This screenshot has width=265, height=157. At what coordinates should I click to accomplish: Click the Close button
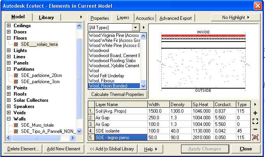click(246, 149)
